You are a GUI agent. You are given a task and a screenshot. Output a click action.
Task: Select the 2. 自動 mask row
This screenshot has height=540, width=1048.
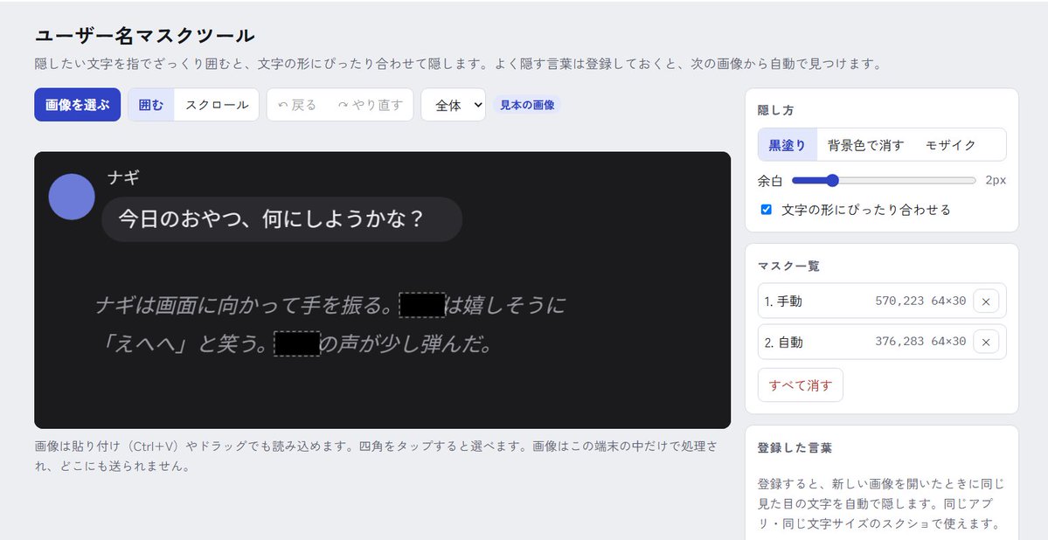tap(882, 343)
